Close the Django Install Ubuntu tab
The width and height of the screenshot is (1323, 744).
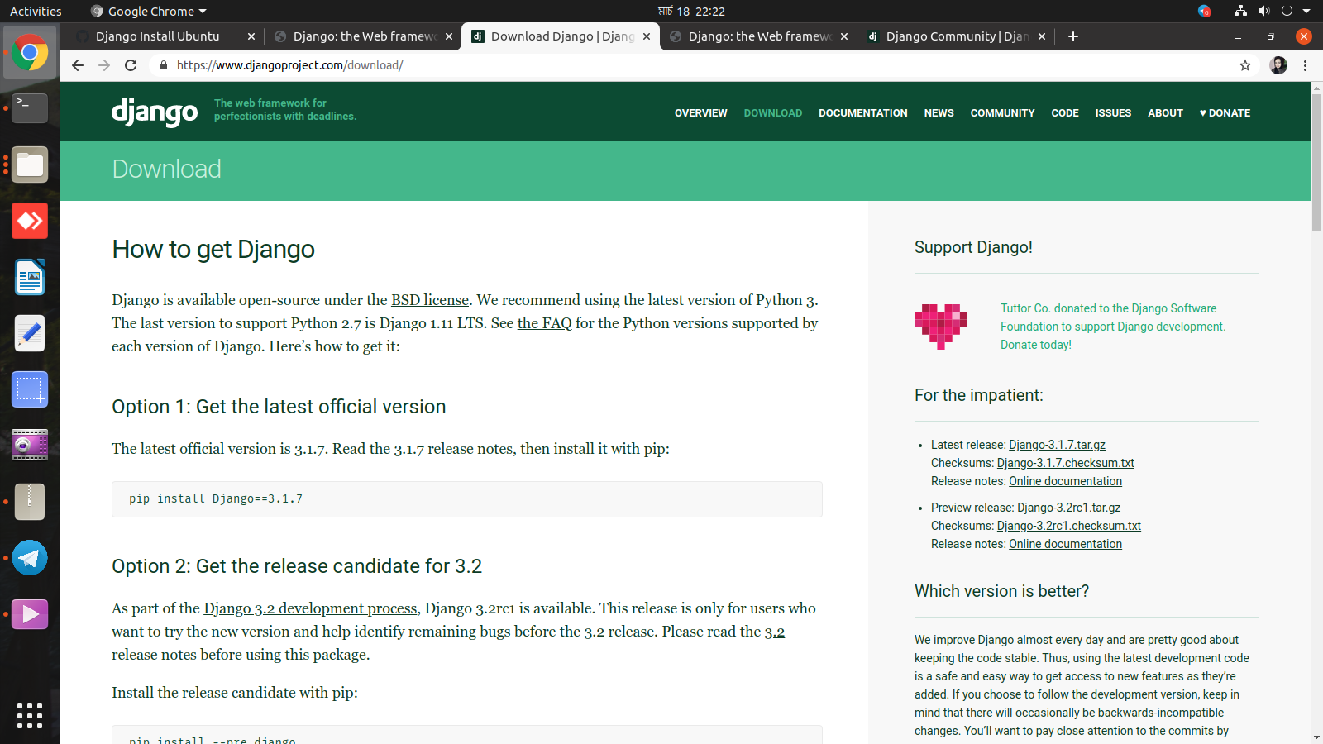251,36
